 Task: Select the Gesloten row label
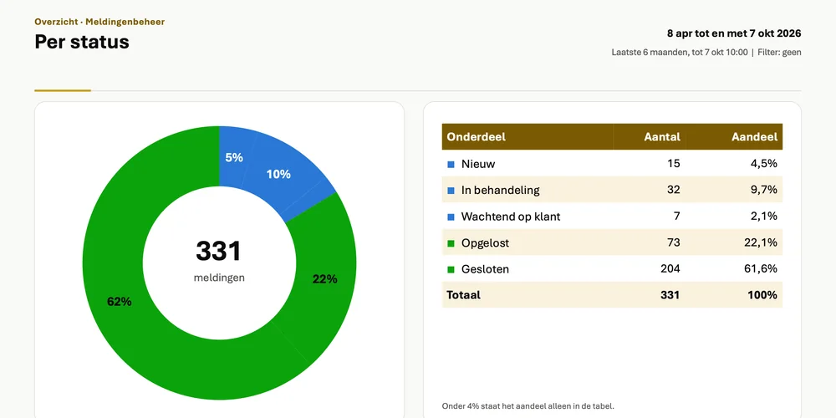485,269
